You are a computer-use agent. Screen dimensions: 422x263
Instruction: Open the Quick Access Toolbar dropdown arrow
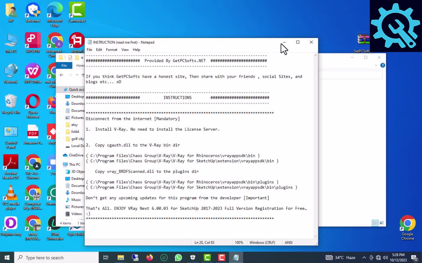pyautogui.click(x=82, y=58)
